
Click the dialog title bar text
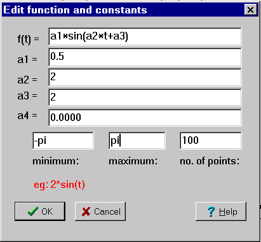[x=75, y=10]
